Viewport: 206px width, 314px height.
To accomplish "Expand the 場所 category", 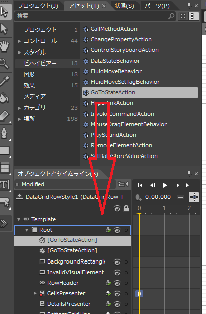I will 19,119.
